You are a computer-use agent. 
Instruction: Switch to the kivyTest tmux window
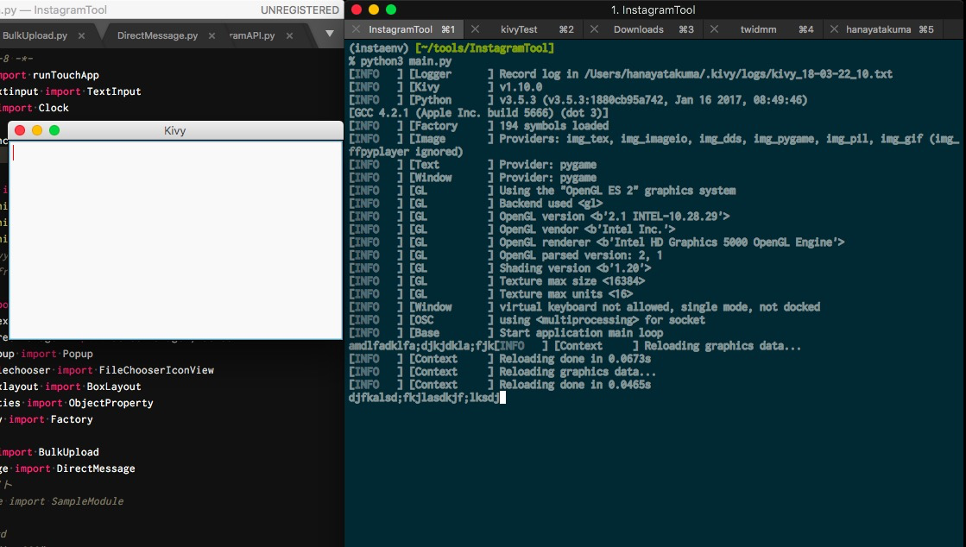[534, 28]
